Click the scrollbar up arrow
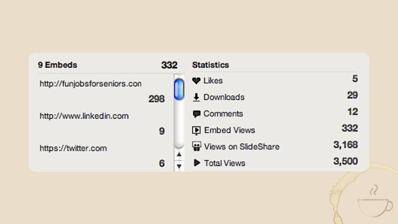 coord(179,154)
